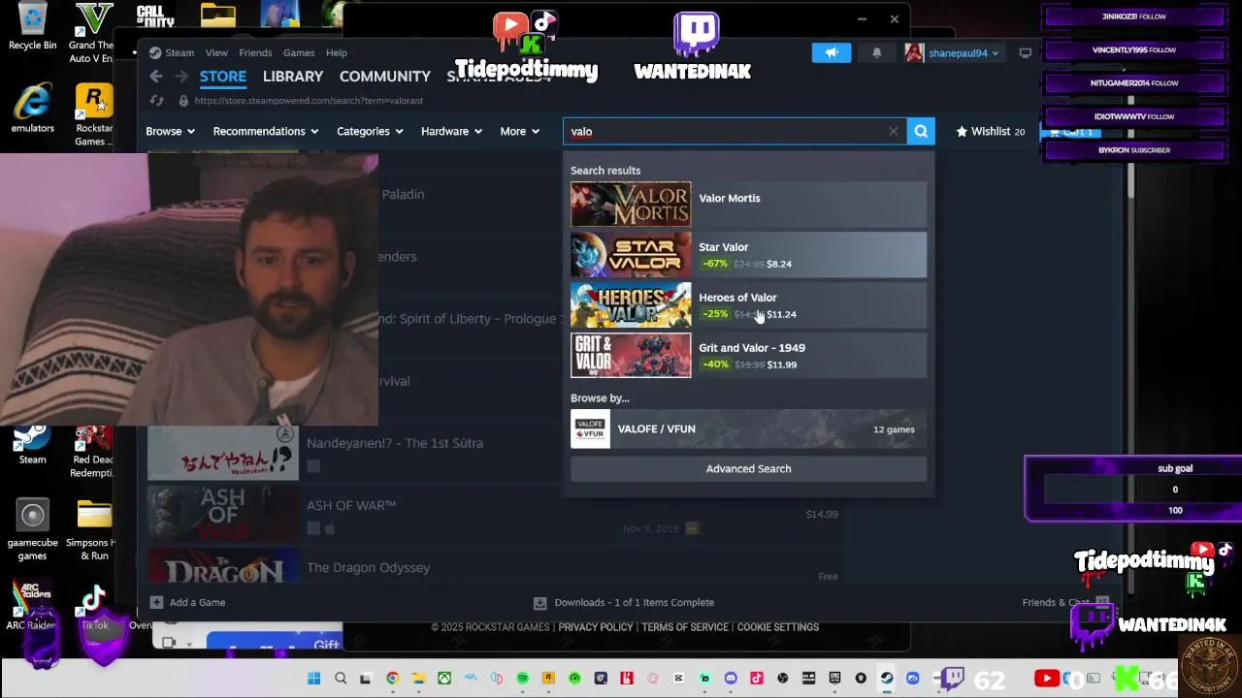Open File Explorer from the taskbar

click(x=418, y=679)
